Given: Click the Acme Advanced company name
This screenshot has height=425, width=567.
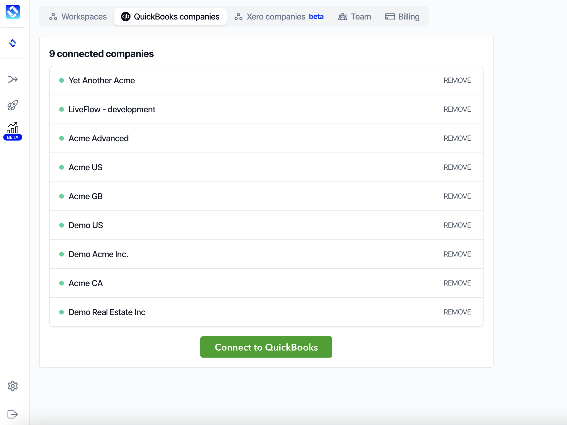Looking at the screenshot, I should [x=99, y=138].
